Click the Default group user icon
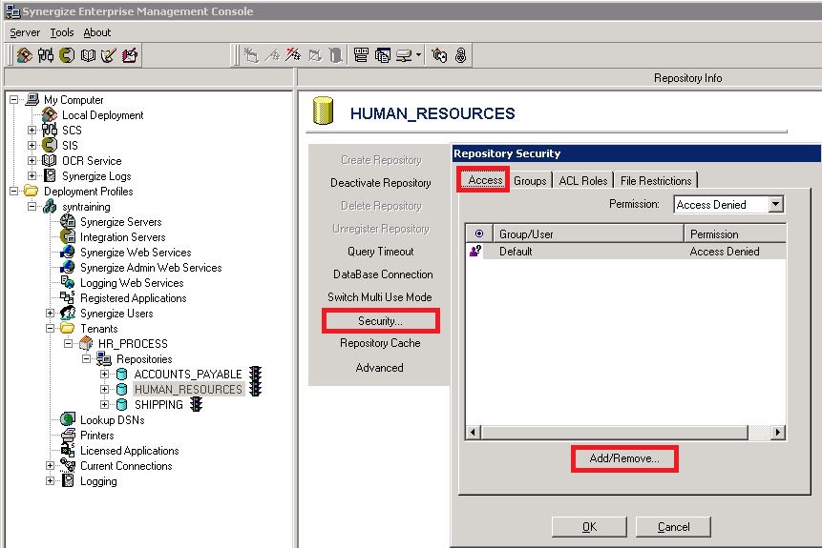This screenshot has width=822, height=548. (x=475, y=252)
